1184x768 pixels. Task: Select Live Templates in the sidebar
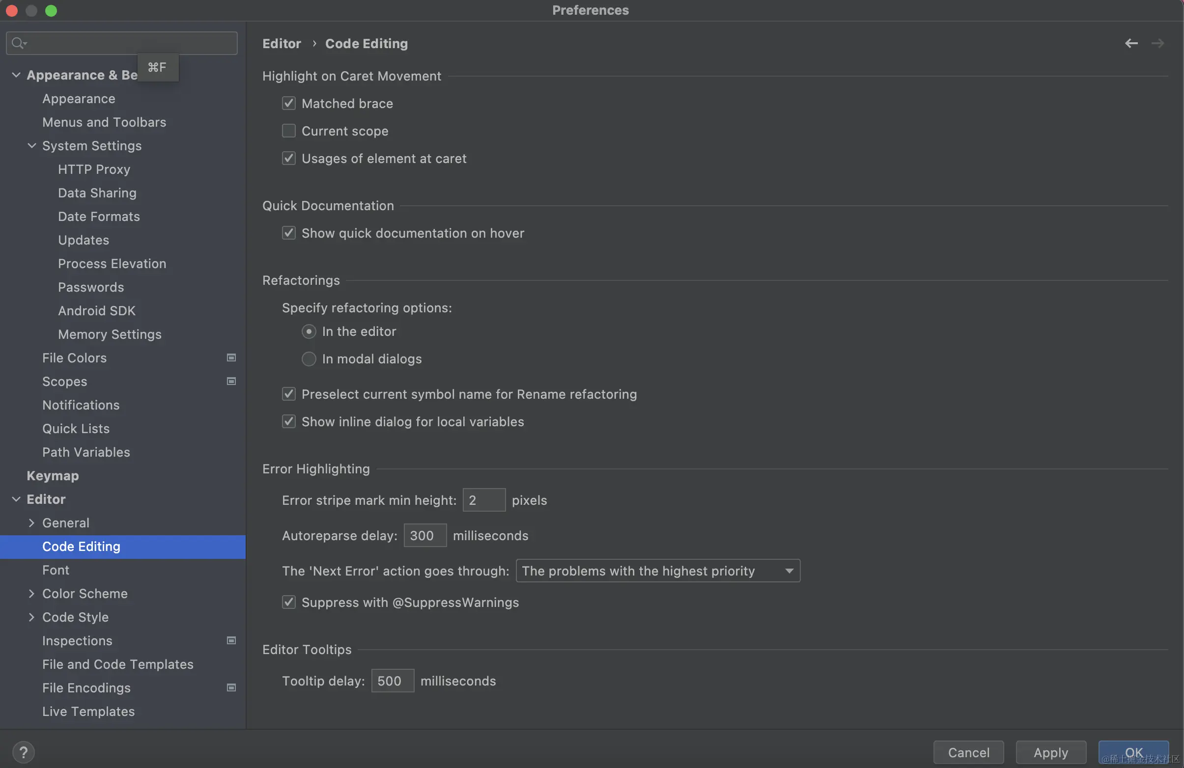(x=88, y=711)
